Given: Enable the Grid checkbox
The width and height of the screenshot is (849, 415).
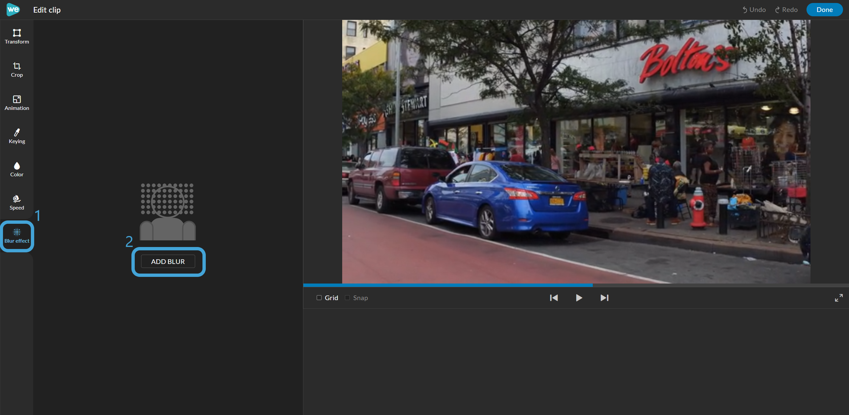Looking at the screenshot, I should click(319, 298).
